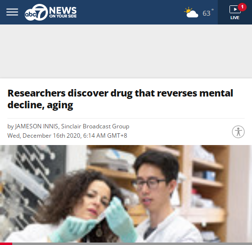
Task: Click the Sinclair Broadcast Group text
Action: click(95, 126)
